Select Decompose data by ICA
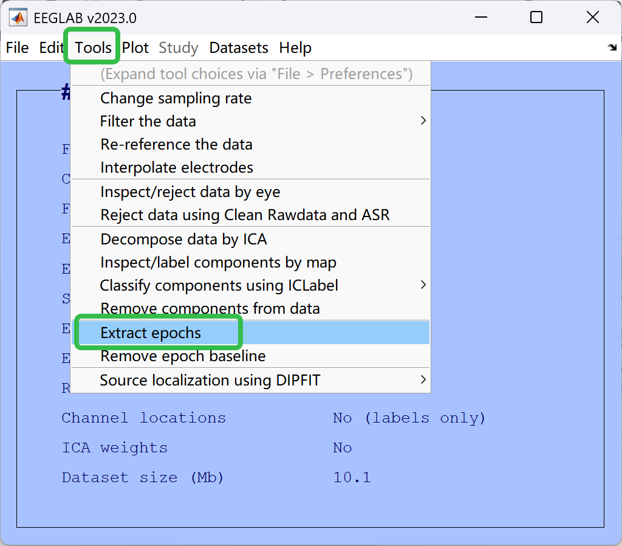This screenshot has width=622, height=546. (250, 240)
